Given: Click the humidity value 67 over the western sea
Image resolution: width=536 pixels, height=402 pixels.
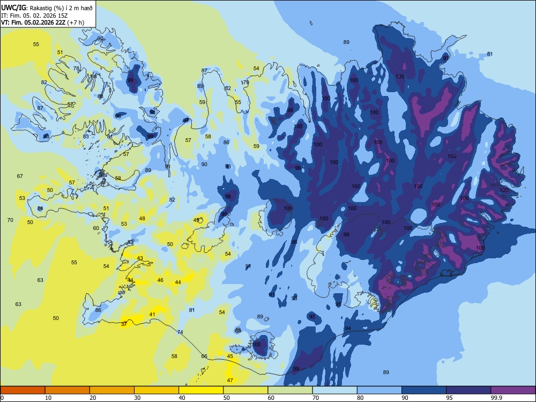Looking at the screenshot, I should [x=20, y=176].
